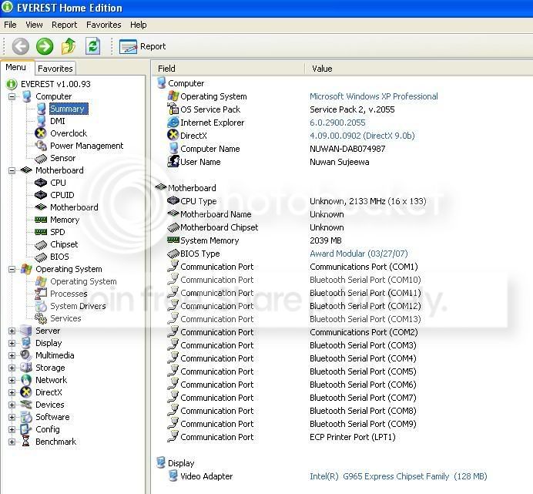This screenshot has width=533, height=494.
Task: Click the green Forward arrow icon
Action: (x=45, y=46)
